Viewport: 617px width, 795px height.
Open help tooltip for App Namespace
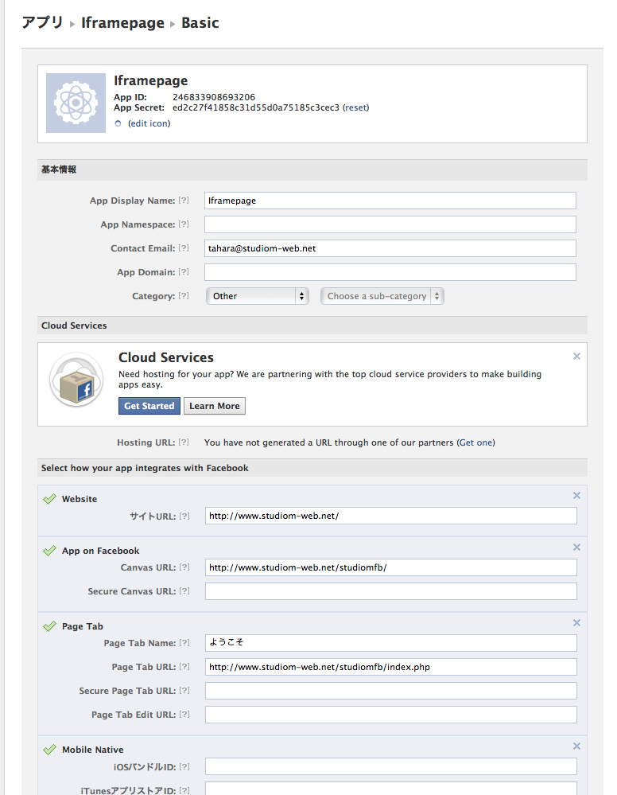click(184, 224)
